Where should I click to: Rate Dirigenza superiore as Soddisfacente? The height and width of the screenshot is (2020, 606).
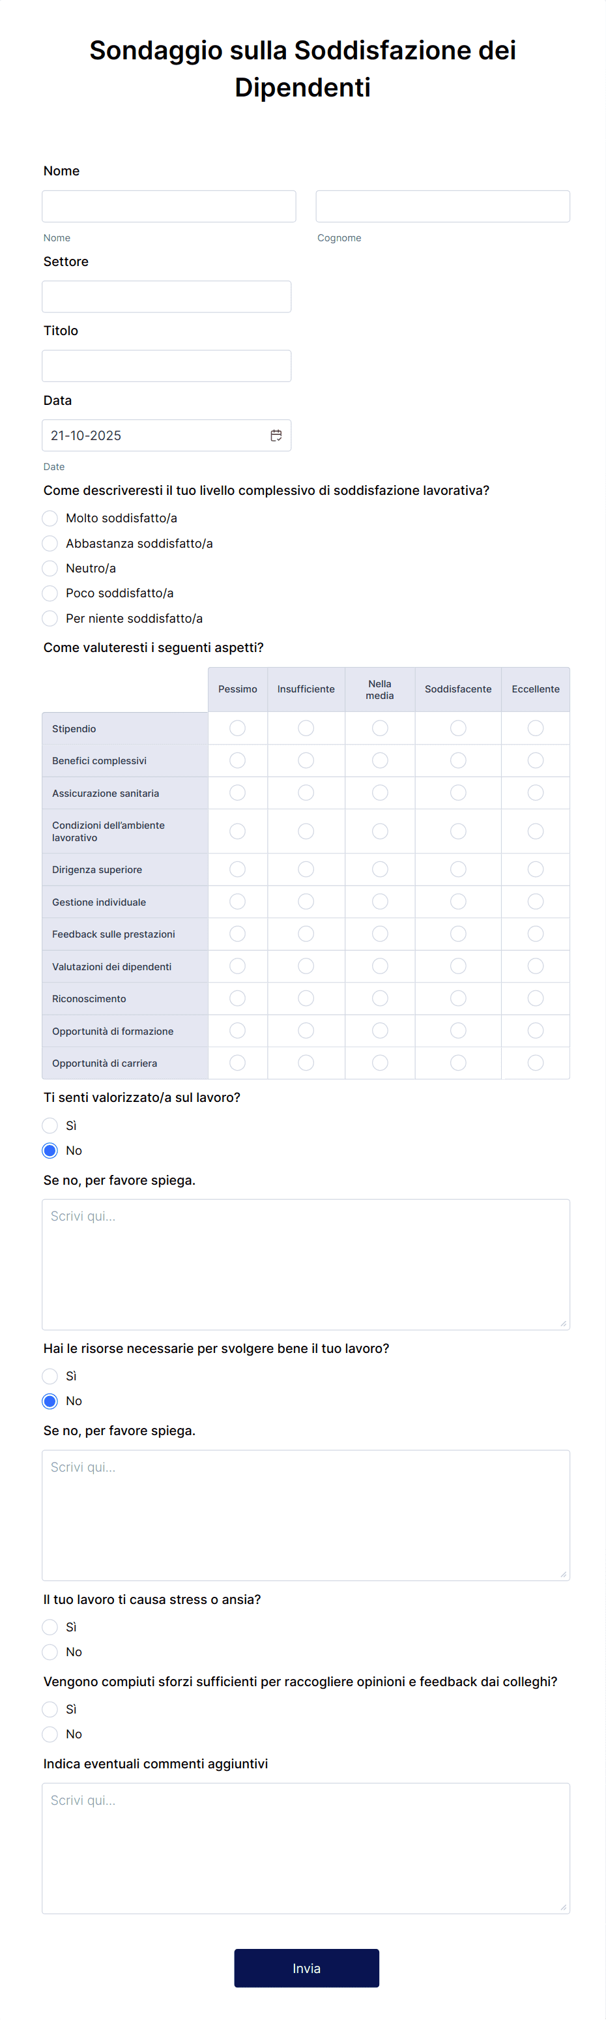(x=459, y=870)
